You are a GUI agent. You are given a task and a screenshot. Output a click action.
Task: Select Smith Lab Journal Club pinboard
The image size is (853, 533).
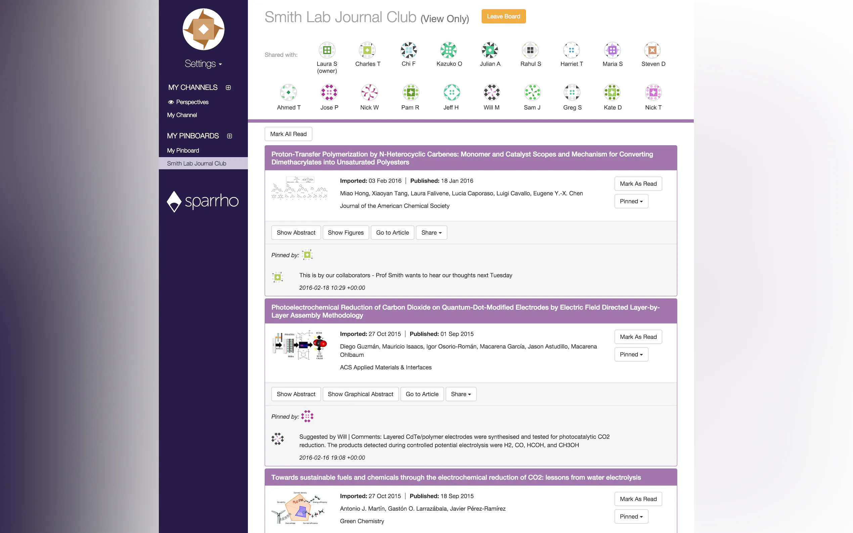196,163
